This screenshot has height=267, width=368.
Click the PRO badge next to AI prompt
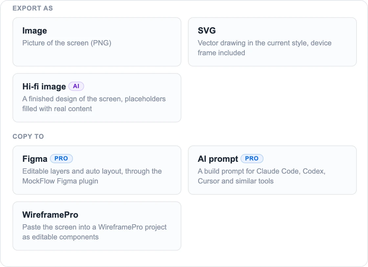[252, 158]
